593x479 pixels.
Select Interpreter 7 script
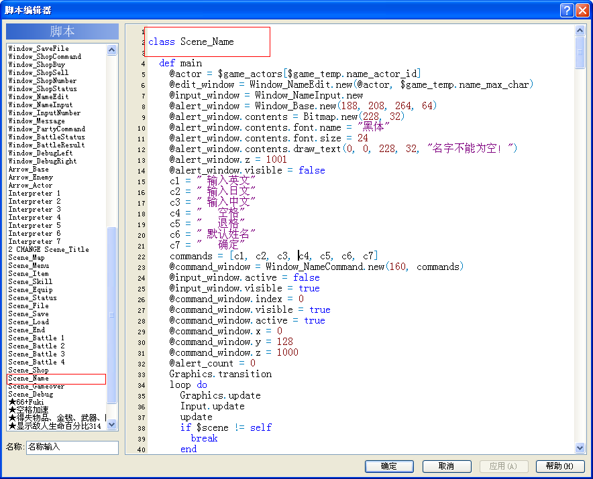click(34, 241)
